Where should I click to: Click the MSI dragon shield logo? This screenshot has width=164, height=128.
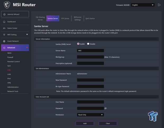tap(7, 5)
